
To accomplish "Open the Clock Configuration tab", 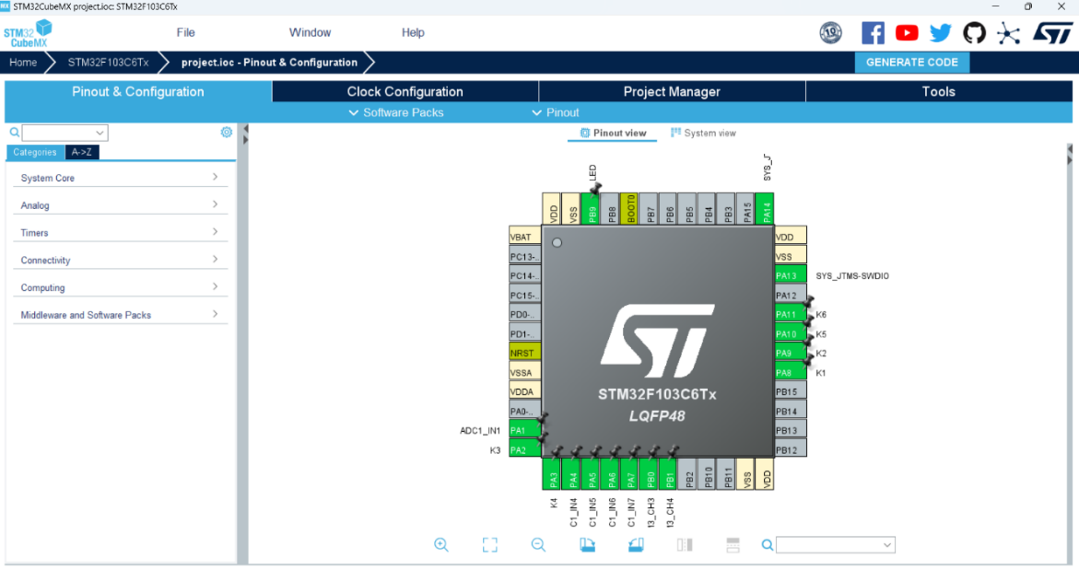I will (405, 92).
